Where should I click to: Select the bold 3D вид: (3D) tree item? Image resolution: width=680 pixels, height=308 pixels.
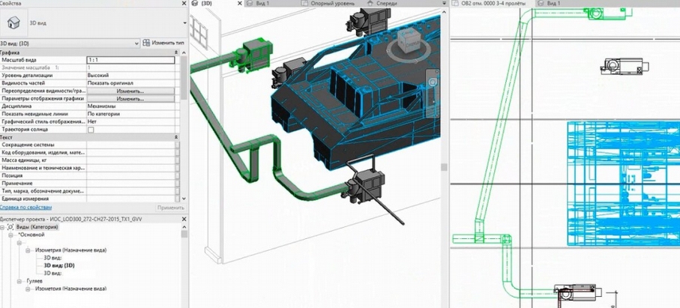pyautogui.click(x=59, y=265)
